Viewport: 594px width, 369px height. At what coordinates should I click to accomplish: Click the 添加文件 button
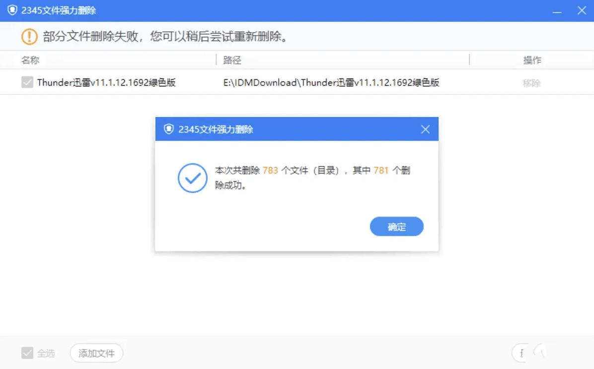(96, 353)
